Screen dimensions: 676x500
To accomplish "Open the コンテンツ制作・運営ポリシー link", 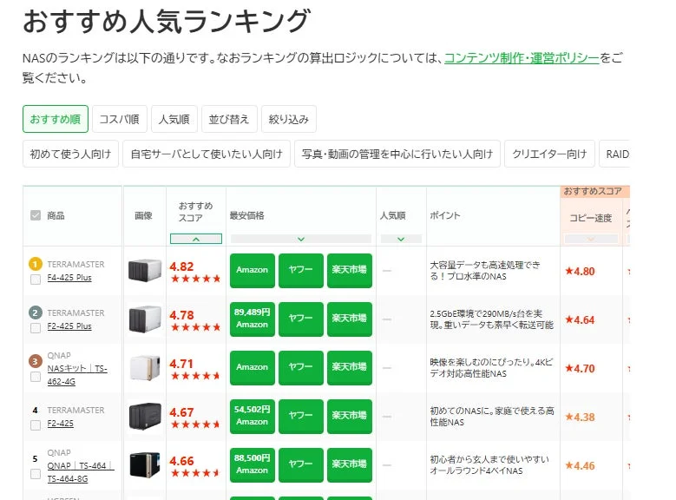I will pos(522,58).
